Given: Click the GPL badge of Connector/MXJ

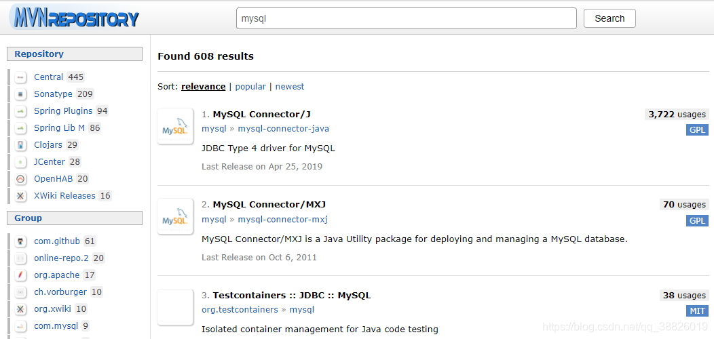Looking at the screenshot, I should (x=697, y=221).
